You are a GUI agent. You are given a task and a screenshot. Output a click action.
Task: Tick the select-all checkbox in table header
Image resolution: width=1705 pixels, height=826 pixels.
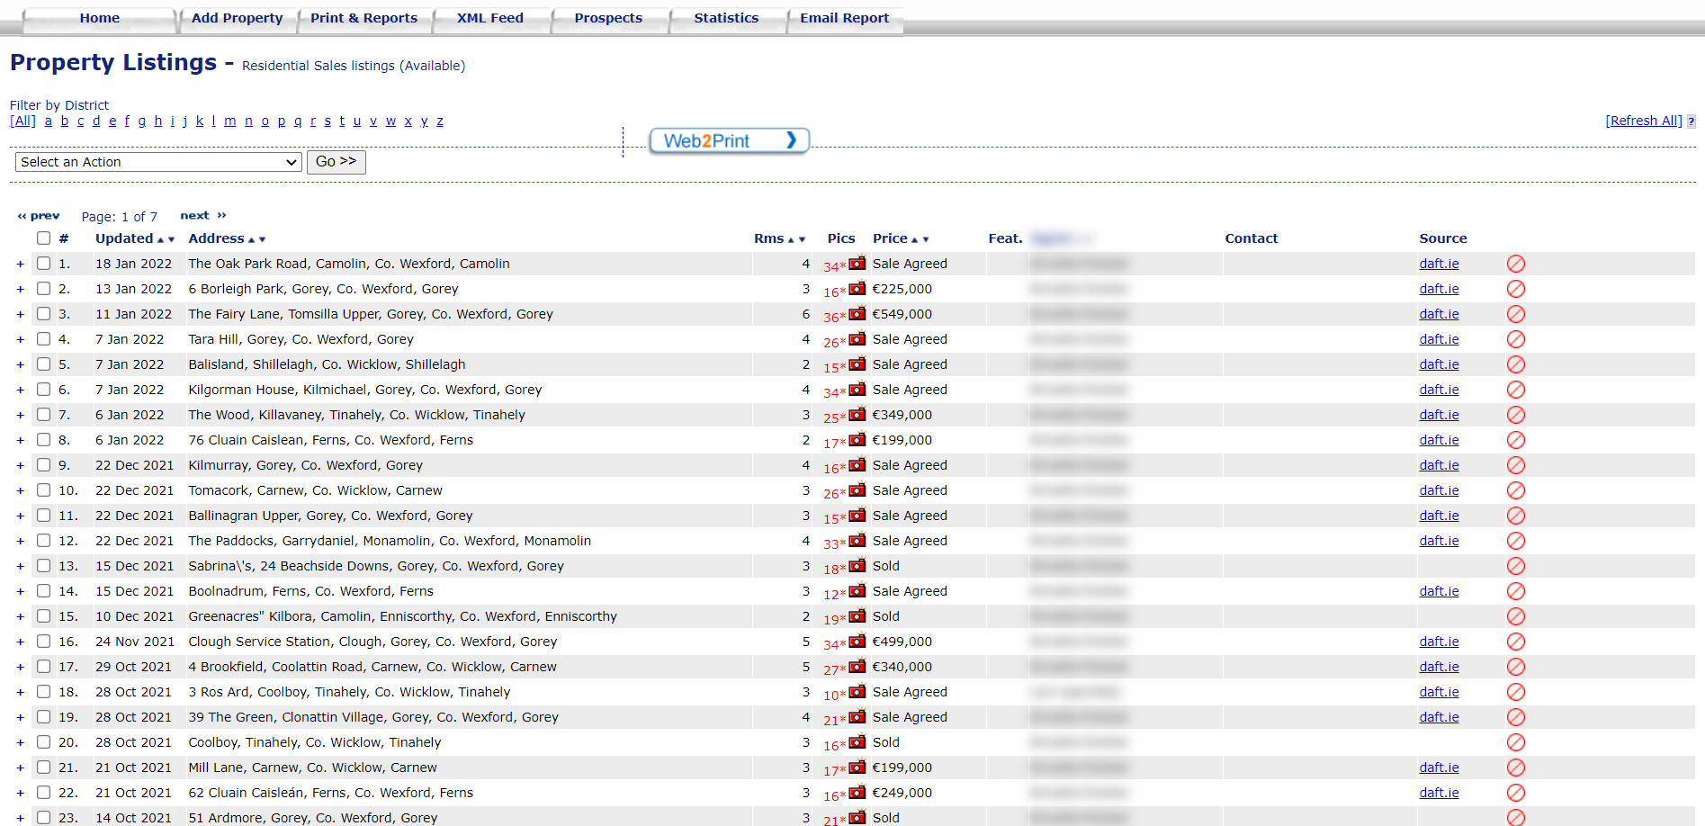[x=43, y=238]
